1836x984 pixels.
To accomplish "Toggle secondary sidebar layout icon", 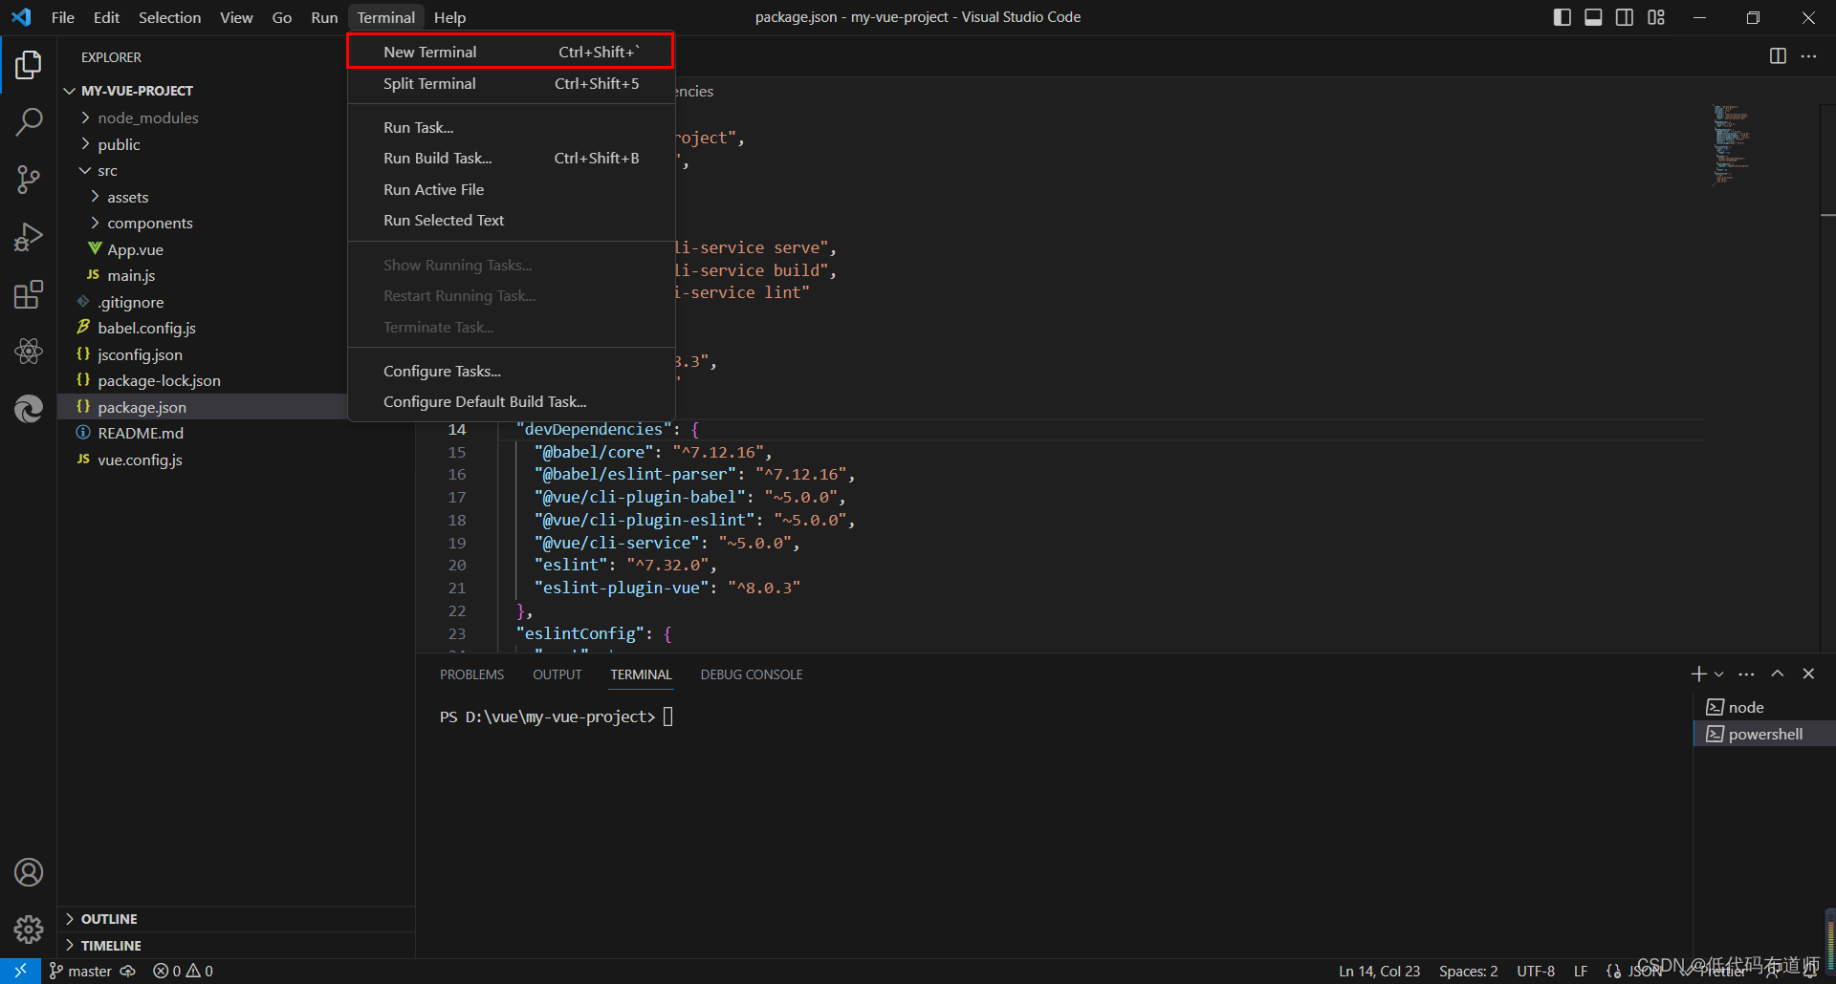I will tap(1625, 17).
